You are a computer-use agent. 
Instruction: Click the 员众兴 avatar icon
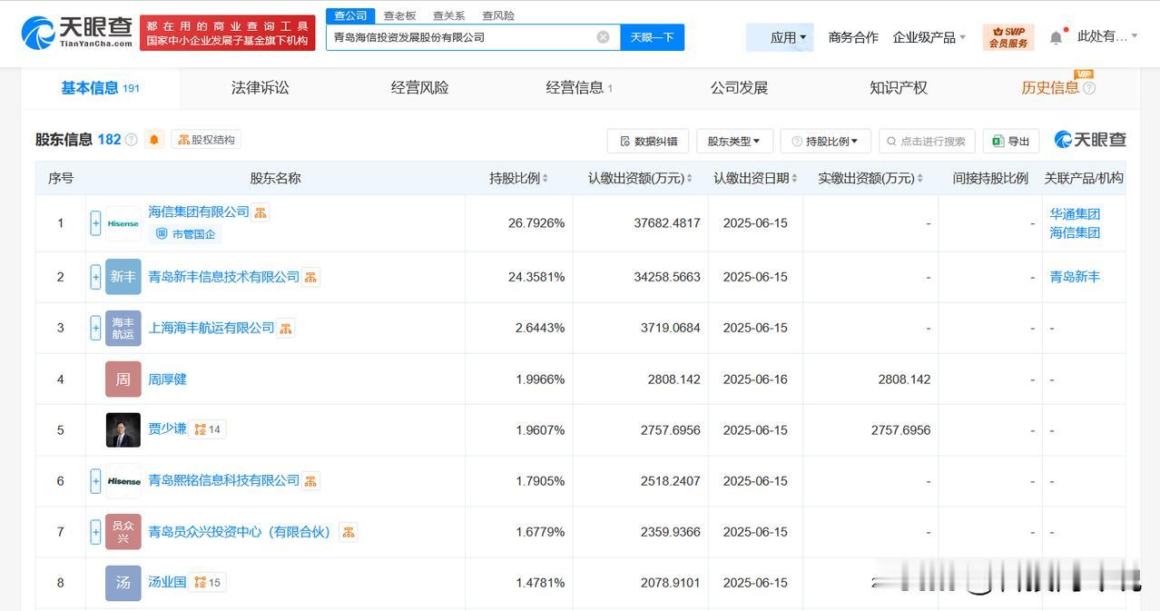[123, 532]
